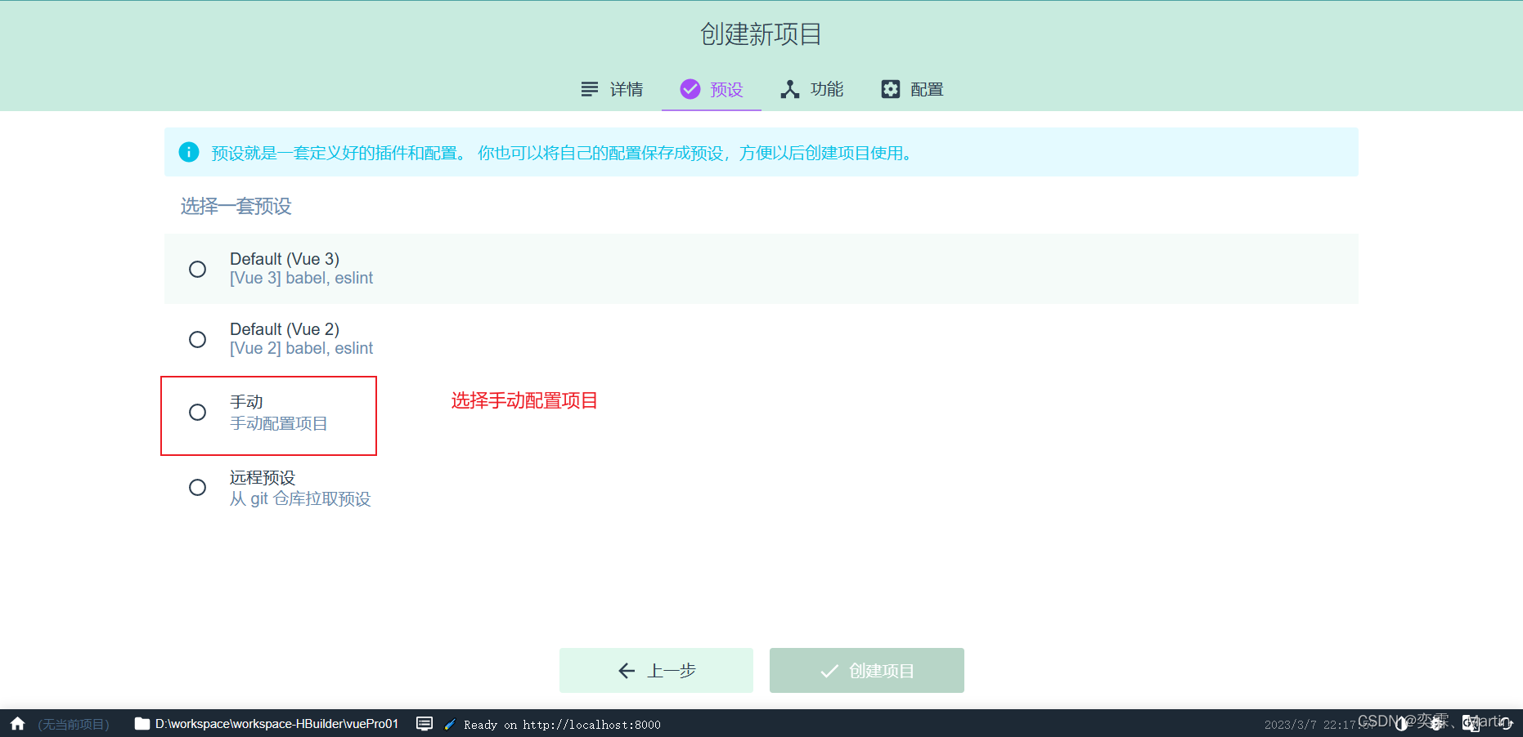Screen dimensions: 1523x737
Task: Click the 选择一套预设 heading
Action: tap(236, 206)
